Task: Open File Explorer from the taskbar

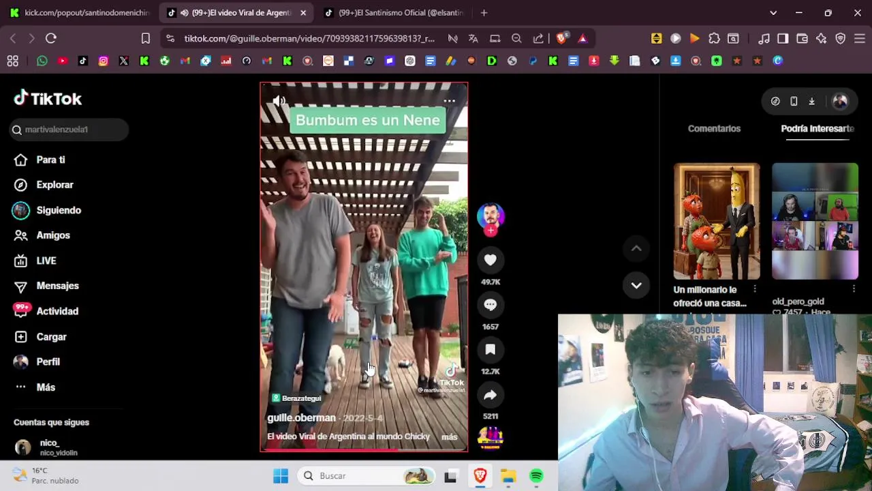Action: point(508,476)
